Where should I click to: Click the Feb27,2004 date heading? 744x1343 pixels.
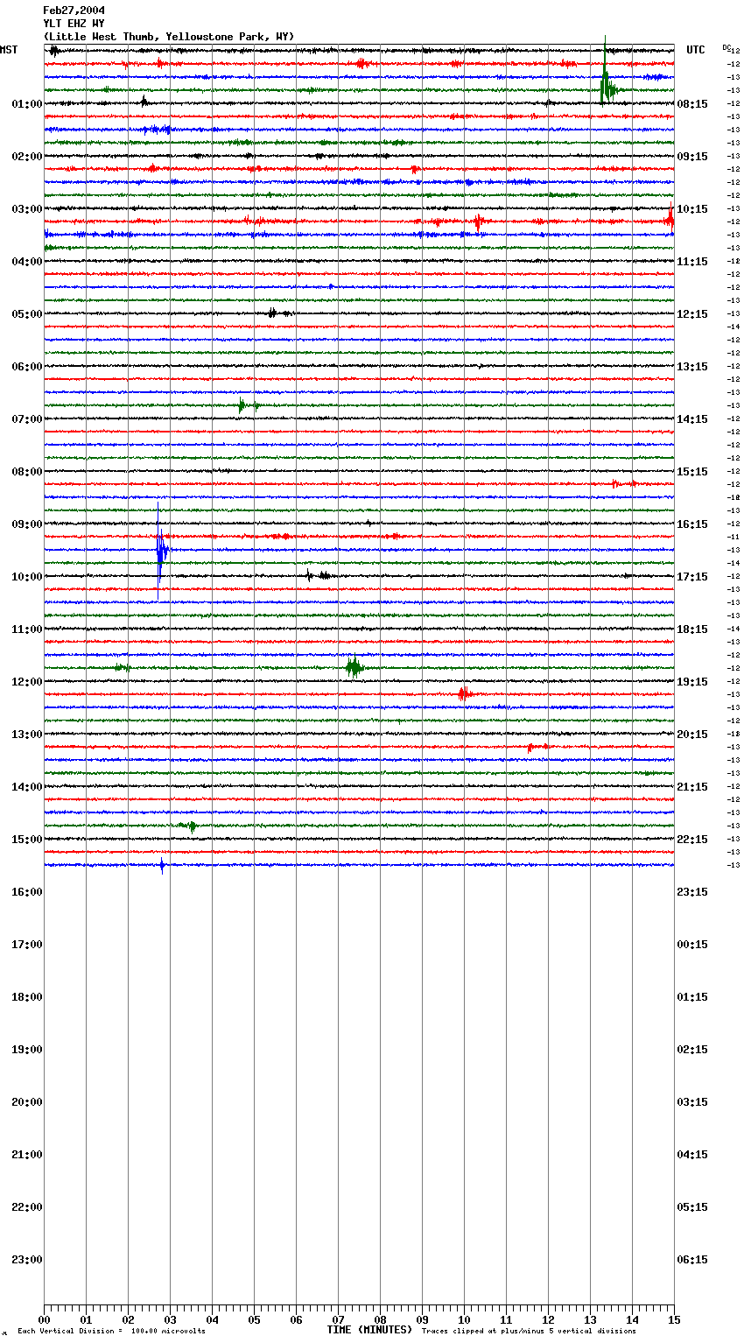tap(74, 11)
